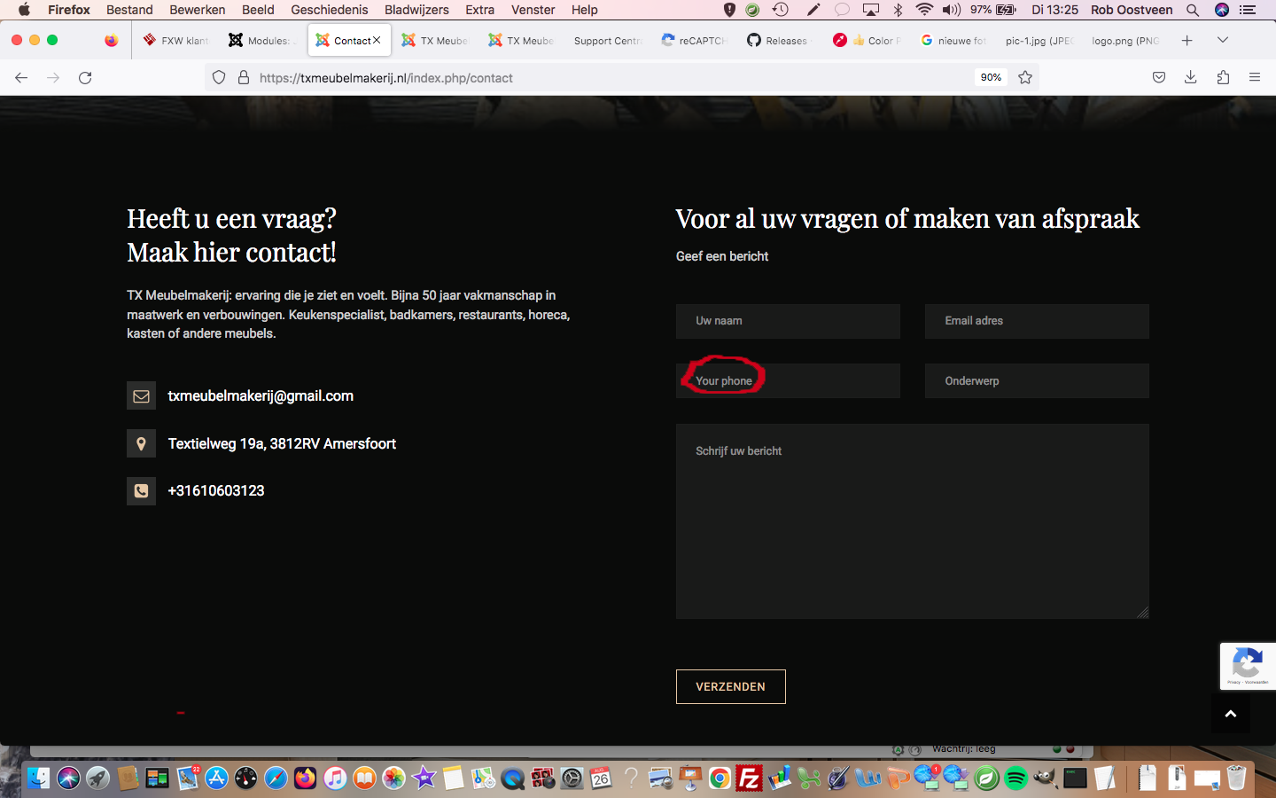
Task: Click the reCAPTCHA badge
Action: coord(1248,666)
